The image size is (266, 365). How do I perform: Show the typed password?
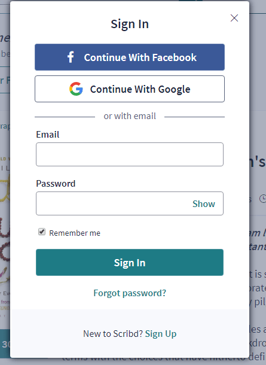coord(204,203)
